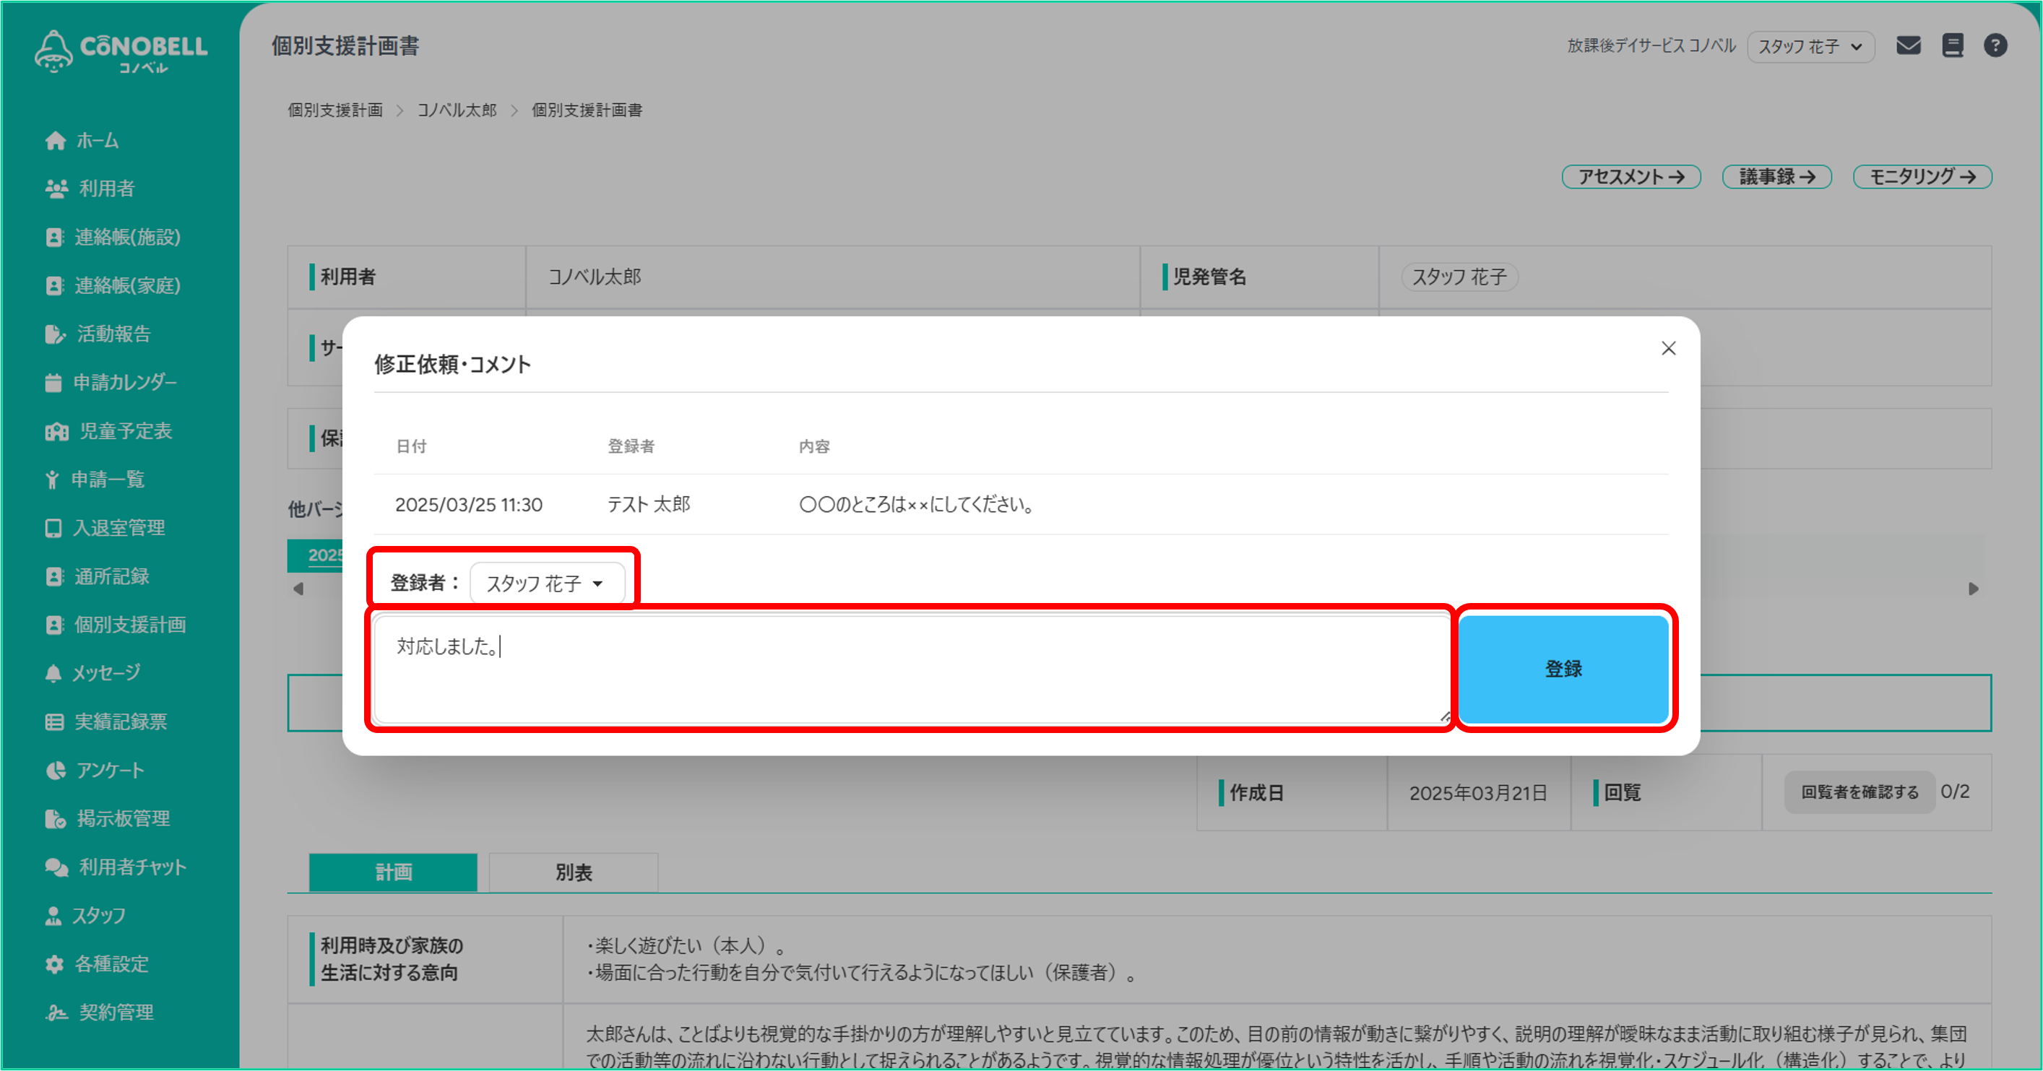Open 活動報告 sidebar icon
Screen dimensions: 2043x1071
coord(55,334)
